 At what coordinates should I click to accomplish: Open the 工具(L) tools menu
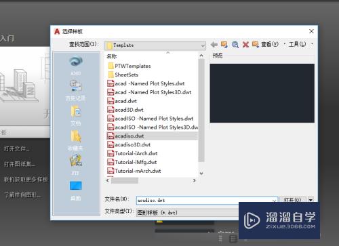pos(298,44)
